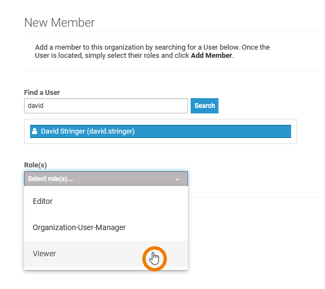Click the bold Add Member text

click(211, 56)
